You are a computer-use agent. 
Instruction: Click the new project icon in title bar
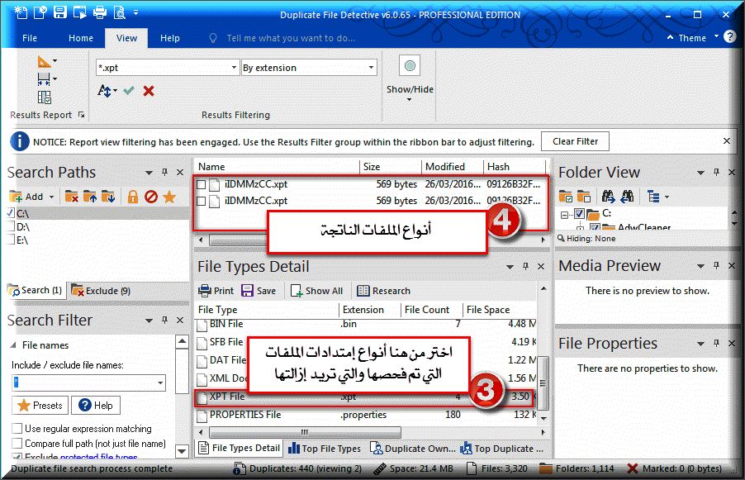[21, 12]
